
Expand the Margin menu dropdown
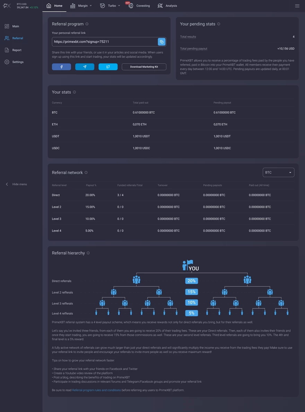point(81,6)
